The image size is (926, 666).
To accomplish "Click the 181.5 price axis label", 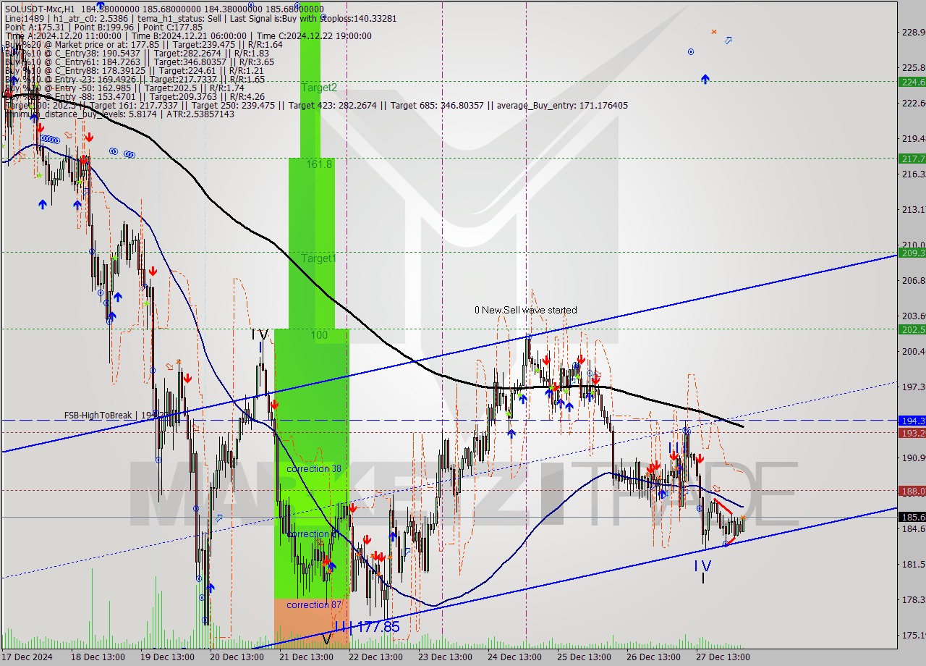I will pyautogui.click(x=913, y=564).
